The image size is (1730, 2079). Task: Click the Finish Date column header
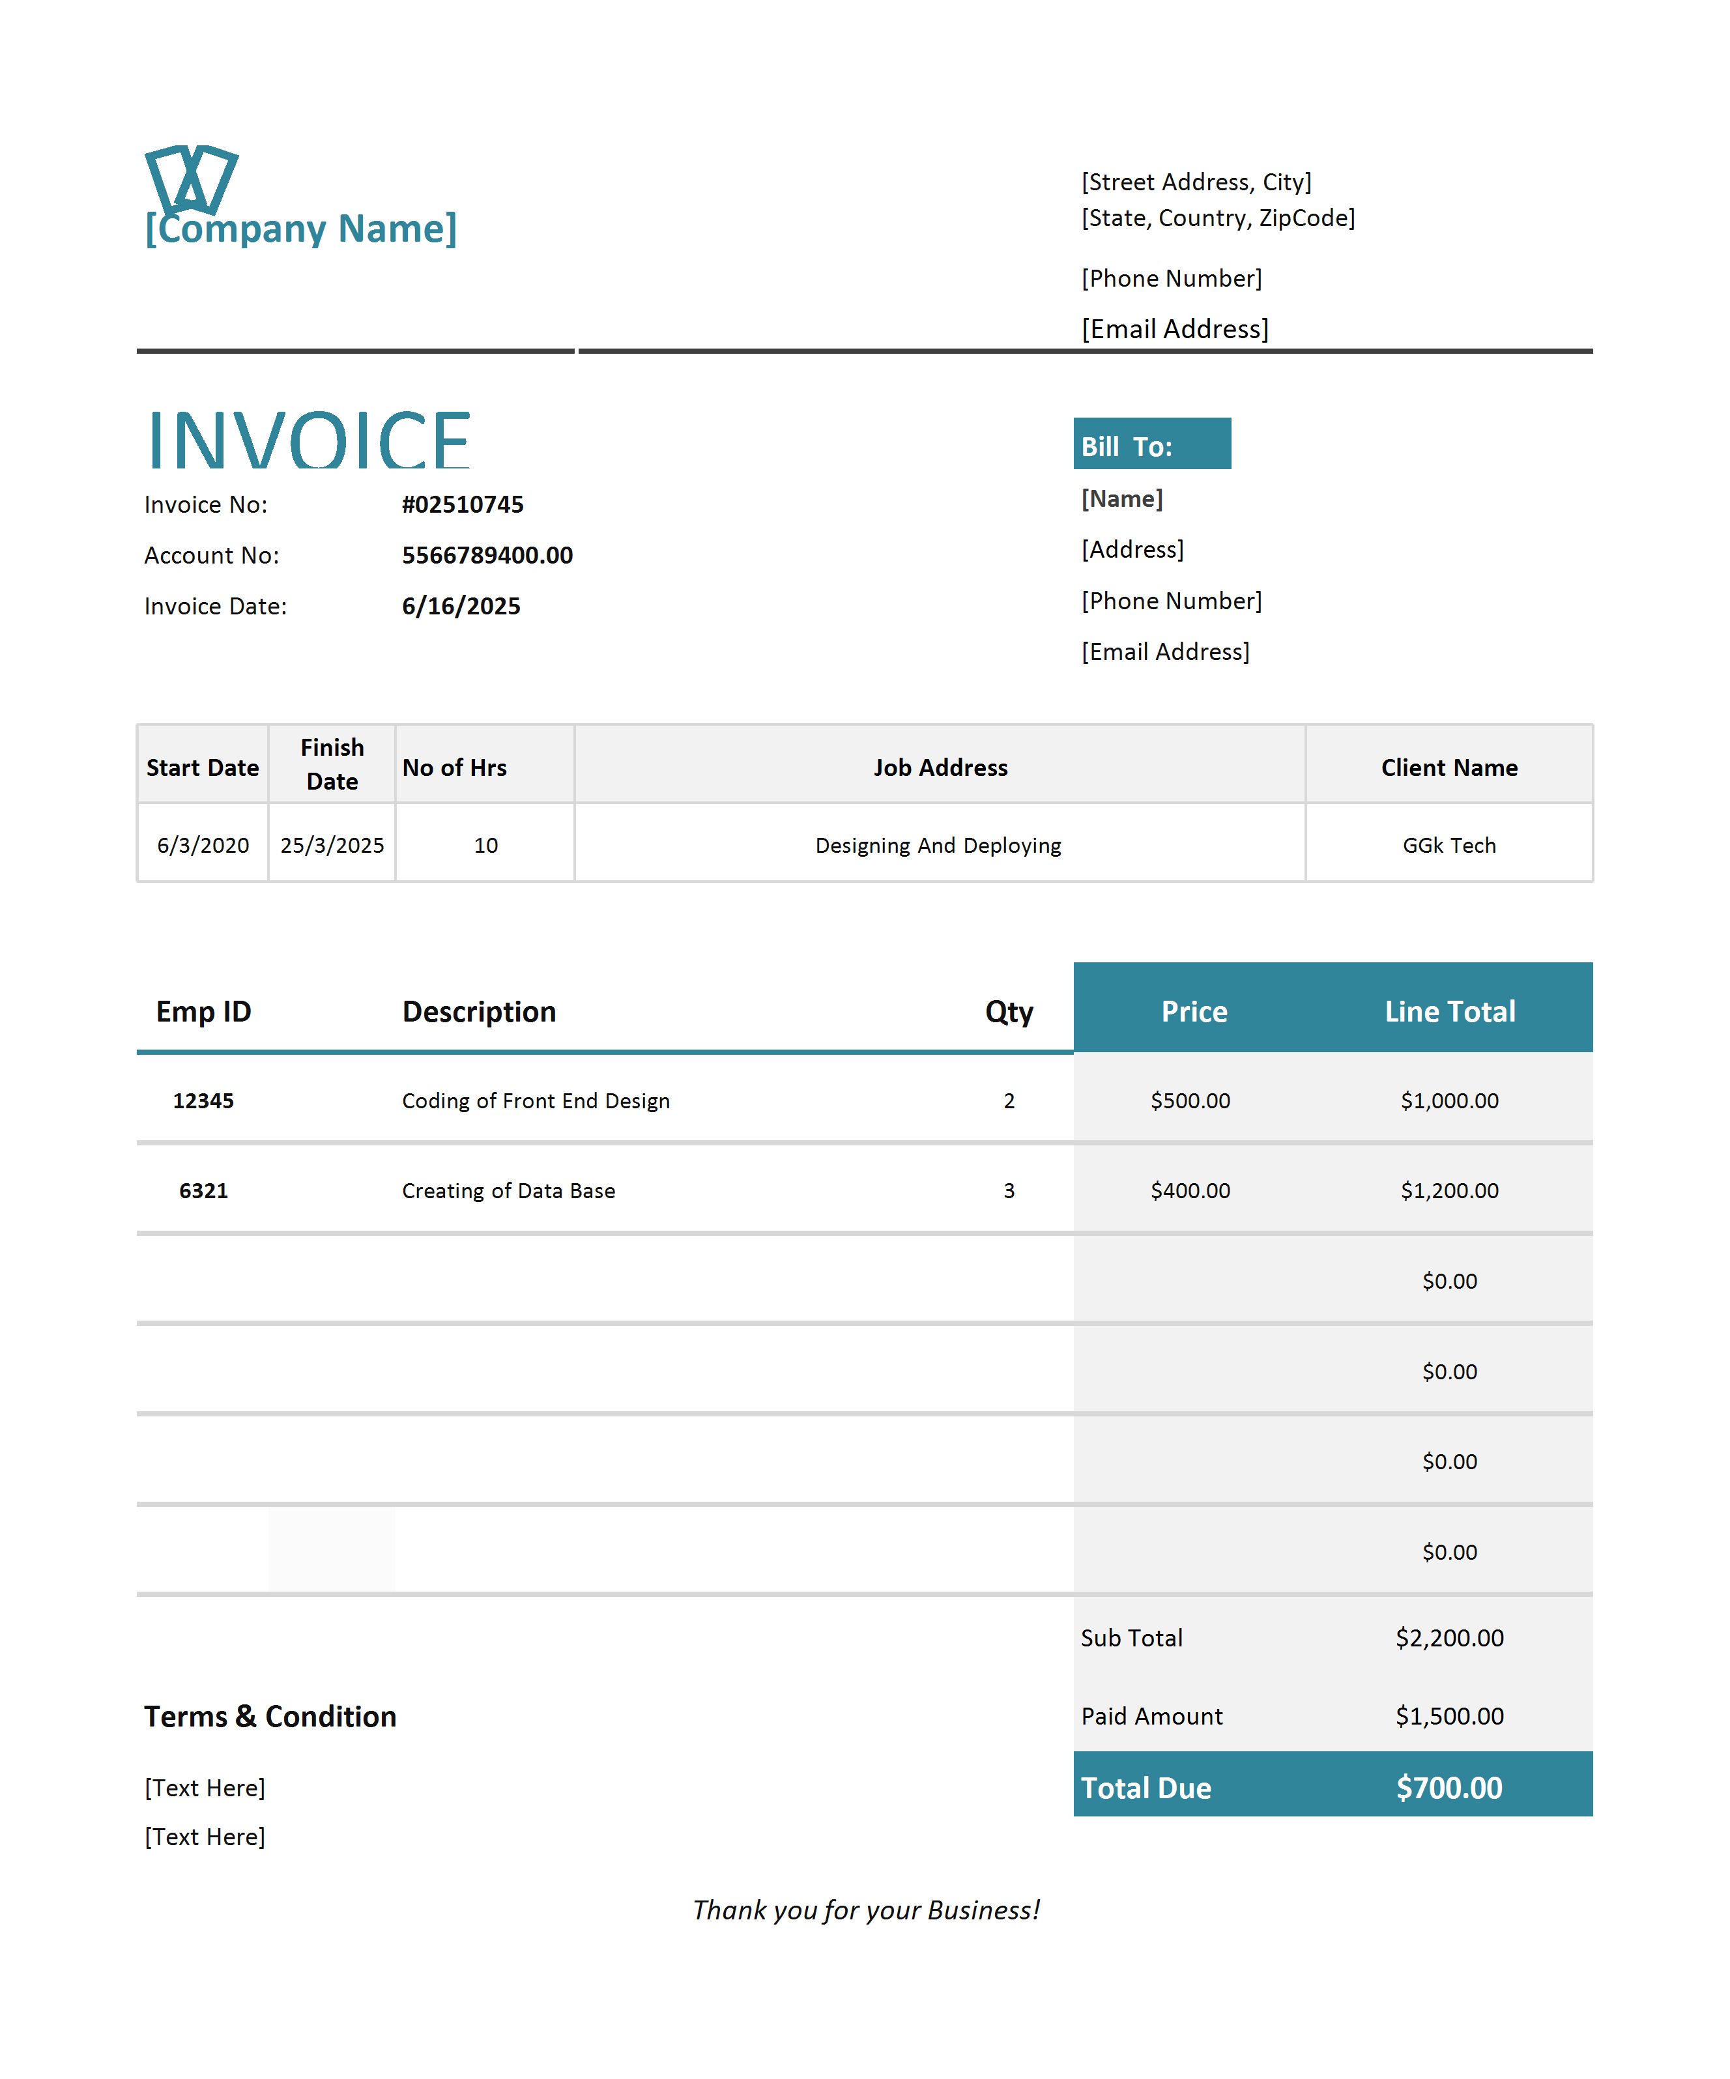(x=333, y=764)
